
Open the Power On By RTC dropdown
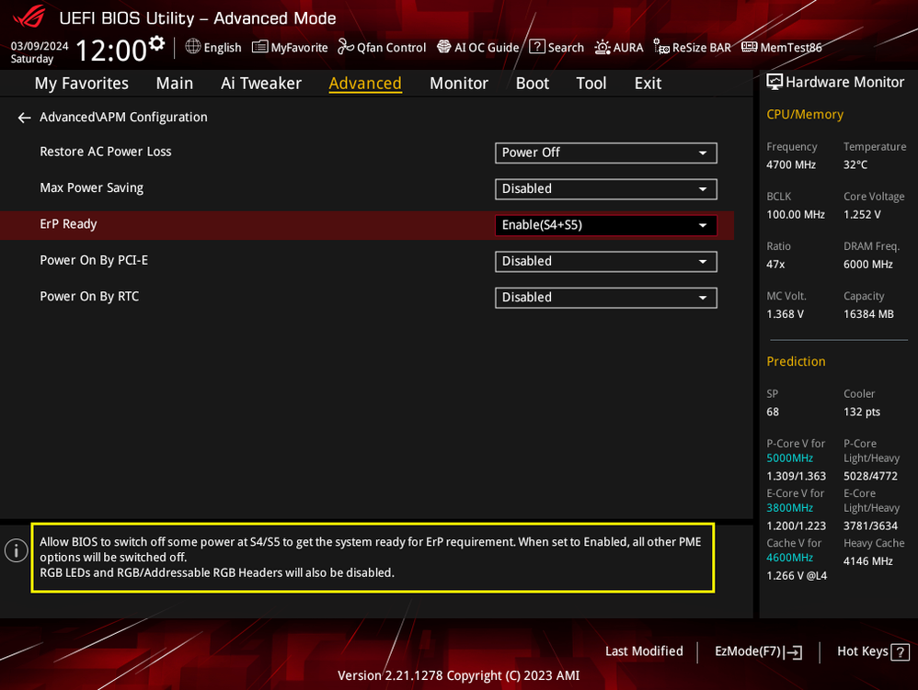pyautogui.click(x=605, y=298)
